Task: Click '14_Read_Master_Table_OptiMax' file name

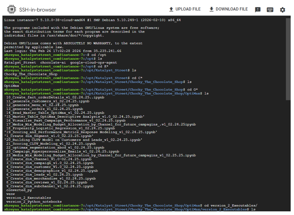Action: coord(55,113)
